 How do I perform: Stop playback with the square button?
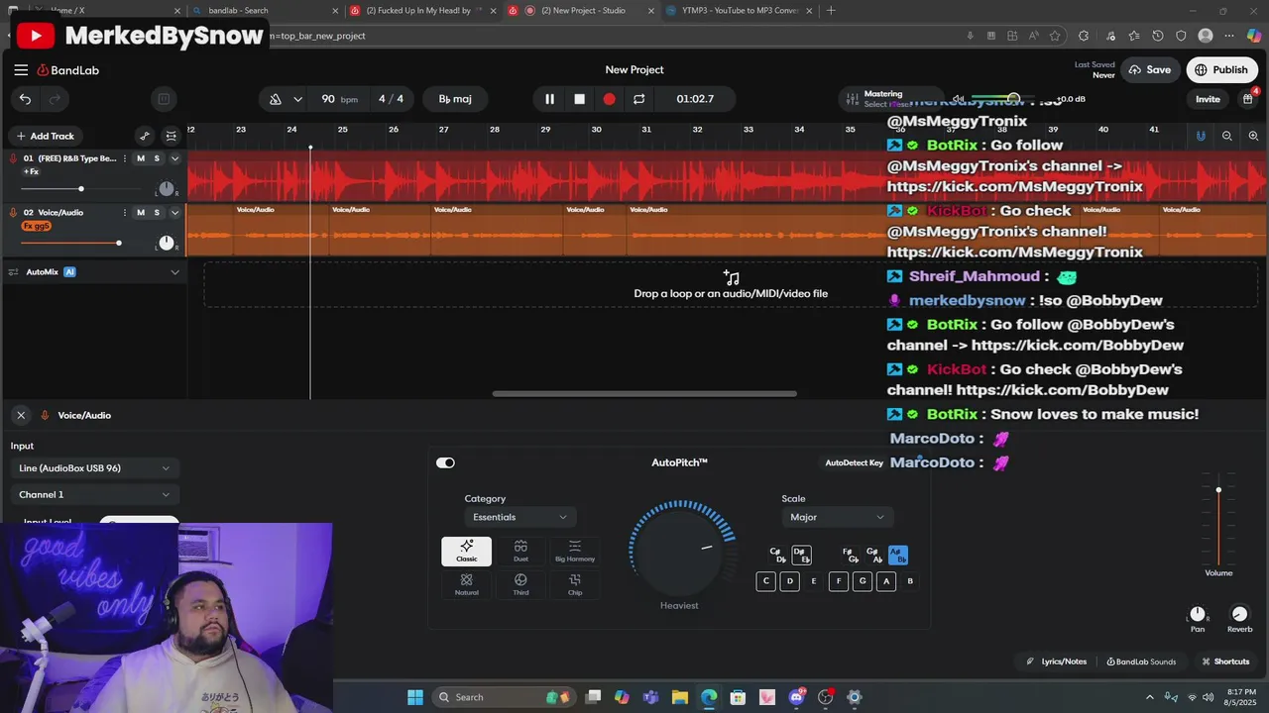click(x=579, y=99)
